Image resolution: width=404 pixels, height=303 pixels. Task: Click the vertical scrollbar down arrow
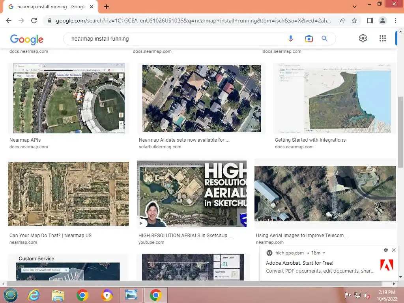[400, 277]
